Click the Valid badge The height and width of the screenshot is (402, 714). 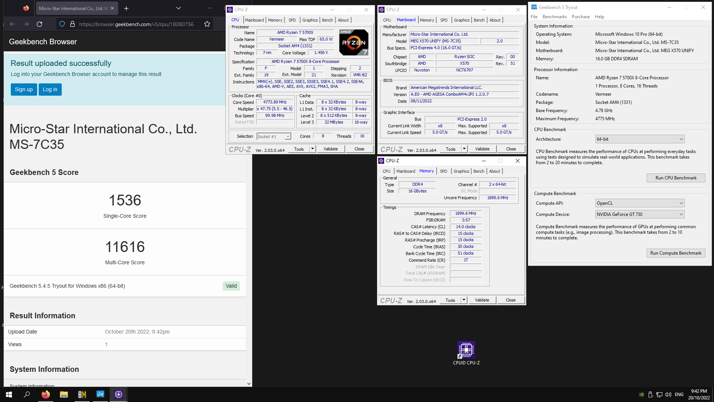[x=231, y=286]
